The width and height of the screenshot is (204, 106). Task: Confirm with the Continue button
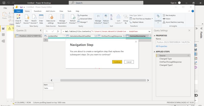tap(117, 62)
